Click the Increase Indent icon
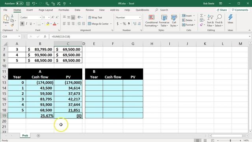Image resolution: width=252 pixels, height=142 pixels. 83,24
